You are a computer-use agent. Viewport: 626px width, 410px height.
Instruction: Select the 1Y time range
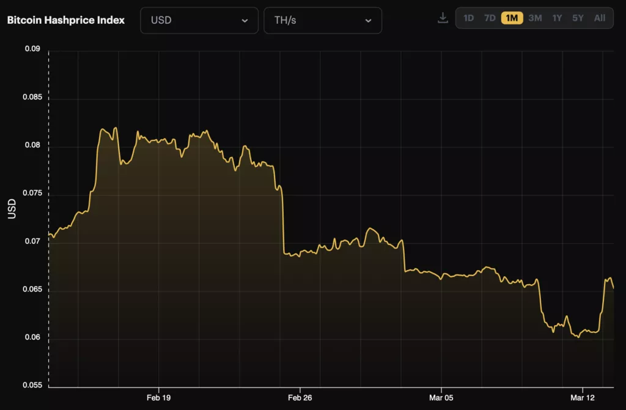[x=557, y=18]
